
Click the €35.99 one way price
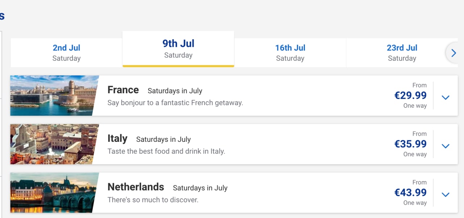tap(410, 144)
